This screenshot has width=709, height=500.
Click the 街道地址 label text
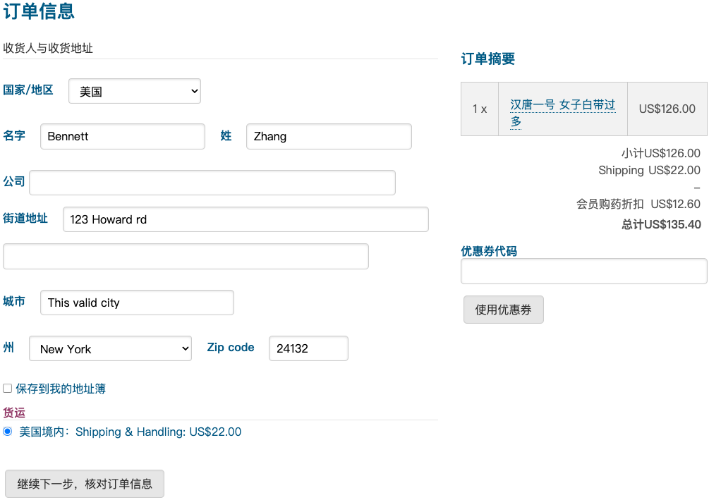pos(25,219)
